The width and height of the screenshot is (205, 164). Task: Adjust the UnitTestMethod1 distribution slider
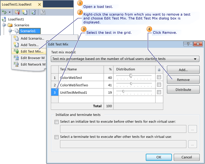click(x=123, y=91)
